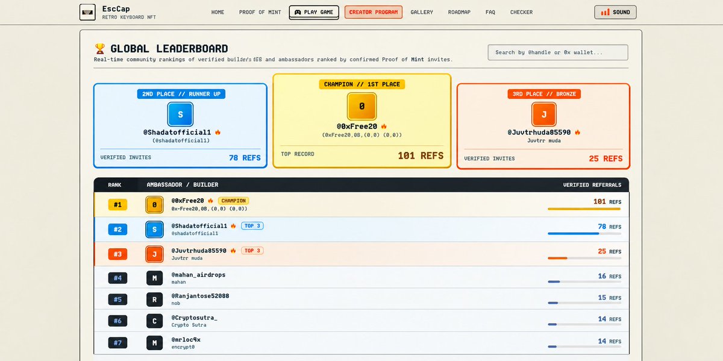This screenshot has width=723, height=361.
Task: Open the CREATOR PROGRAM button
Action: coord(374,12)
